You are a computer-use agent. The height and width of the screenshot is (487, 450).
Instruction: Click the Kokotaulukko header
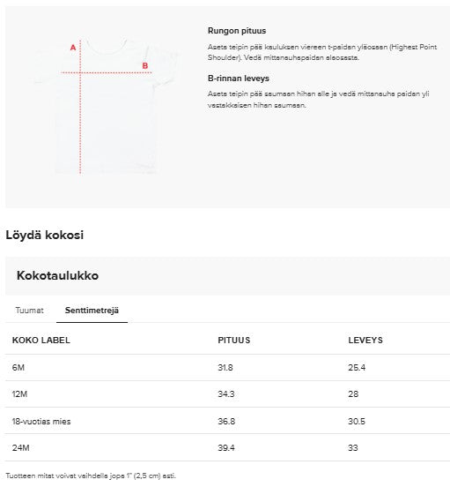(x=57, y=275)
